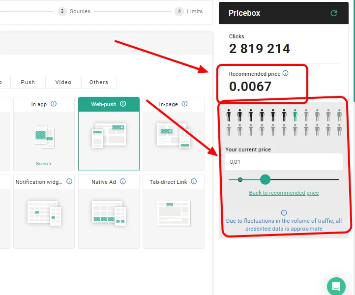This screenshot has height=295, width=355.
Task: Click the Your current price field
Action: click(x=284, y=162)
